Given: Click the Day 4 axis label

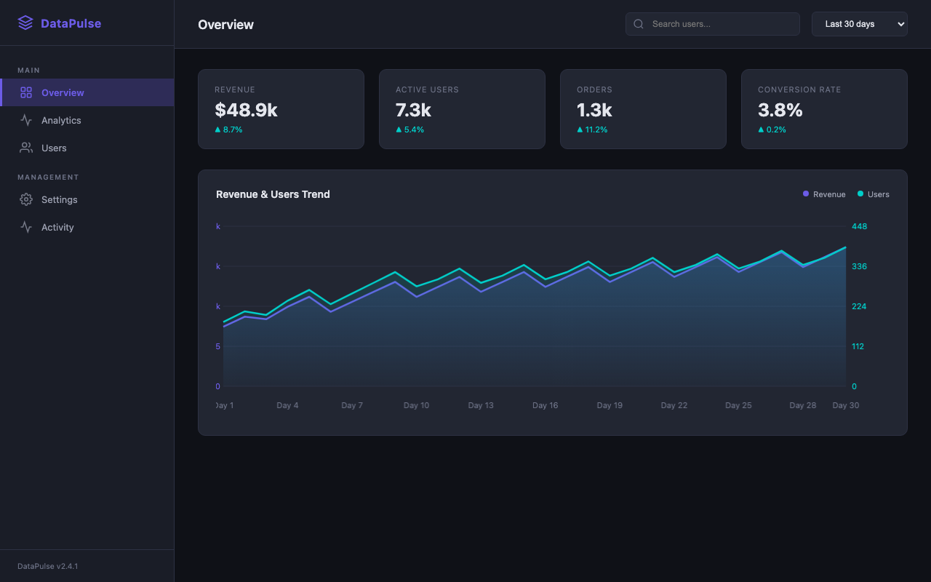Looking at the screenshot, I should (287, 405).
